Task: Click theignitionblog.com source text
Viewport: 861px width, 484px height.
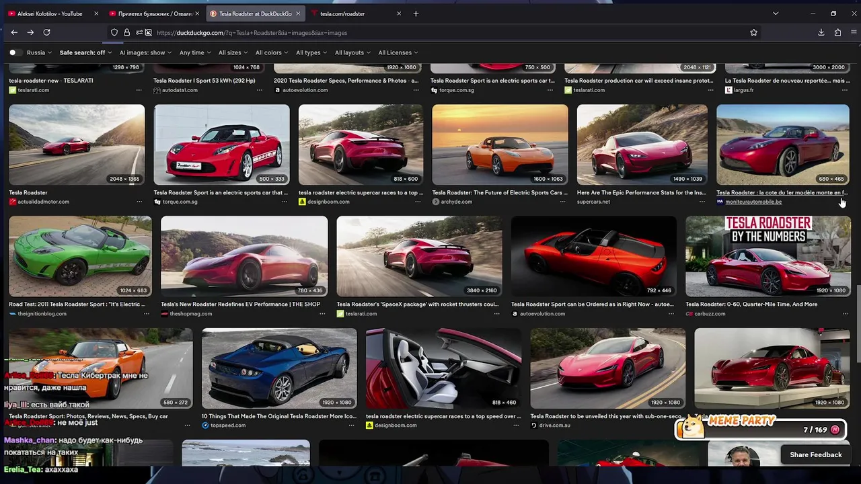Action: tap(42, 314)
